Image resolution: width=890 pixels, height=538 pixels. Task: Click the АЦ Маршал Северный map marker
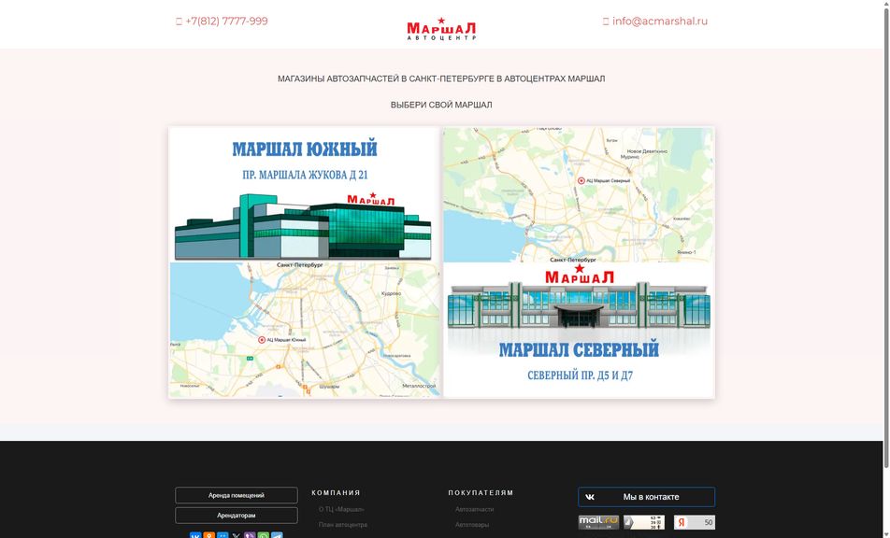581,180
